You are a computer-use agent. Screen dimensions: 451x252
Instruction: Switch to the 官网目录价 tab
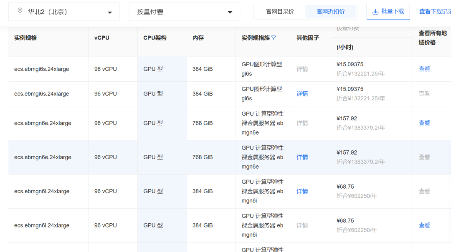[x=279, y=12]
